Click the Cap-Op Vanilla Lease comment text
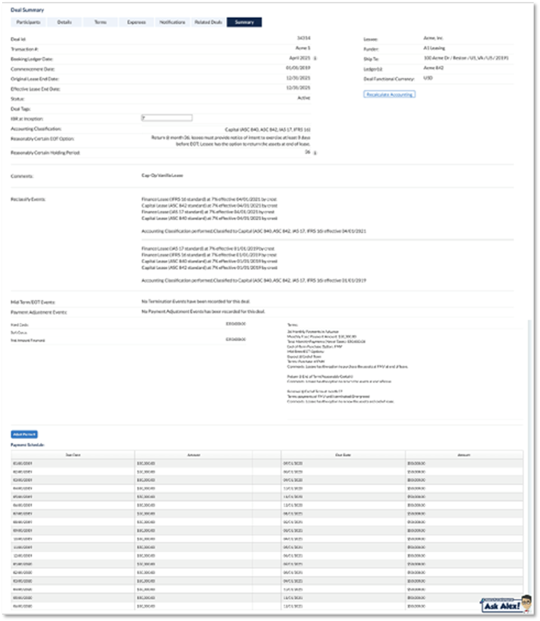The image size is (540, 621). coord(162,175)
